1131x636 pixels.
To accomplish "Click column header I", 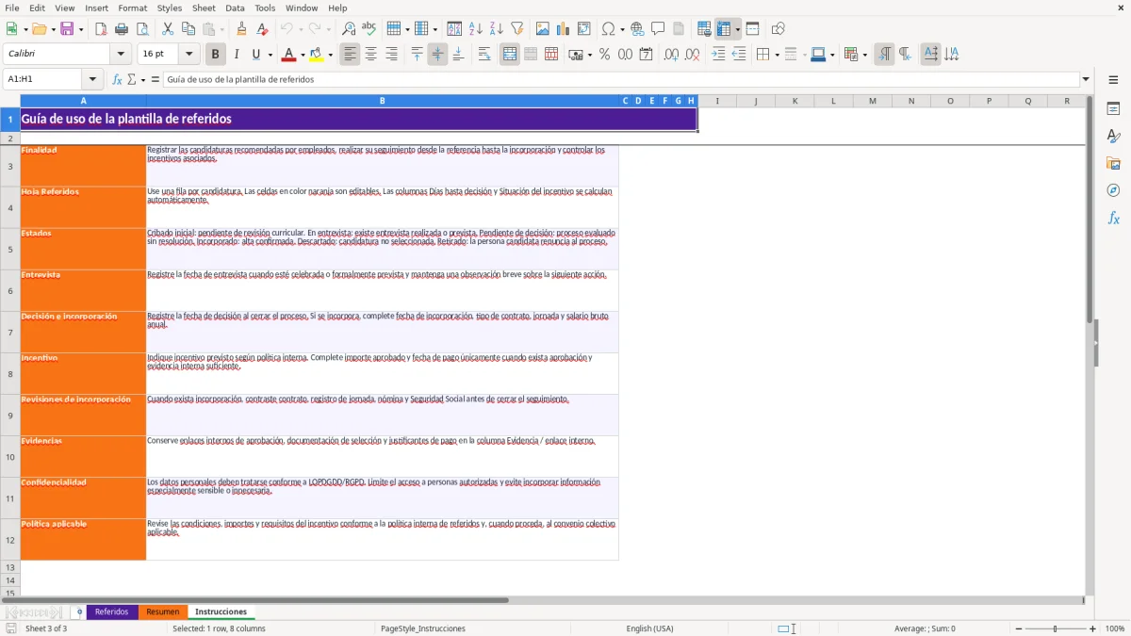I will [717, 101].
